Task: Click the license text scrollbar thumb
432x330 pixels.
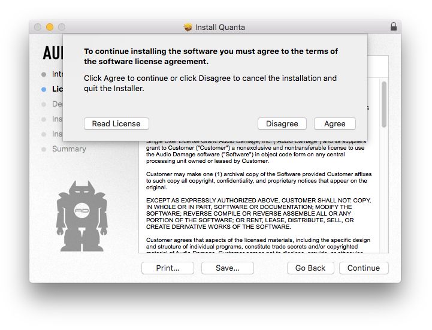Action: point(384,105)
